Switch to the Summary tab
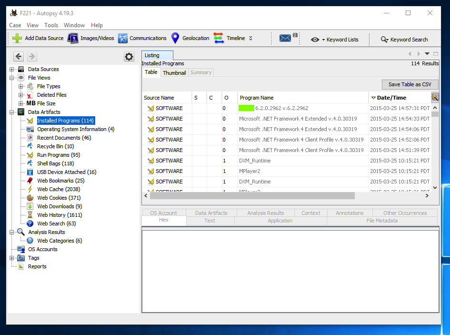Image resolution: width=450 pixels, height=335 pixels. tap(201, 73)
